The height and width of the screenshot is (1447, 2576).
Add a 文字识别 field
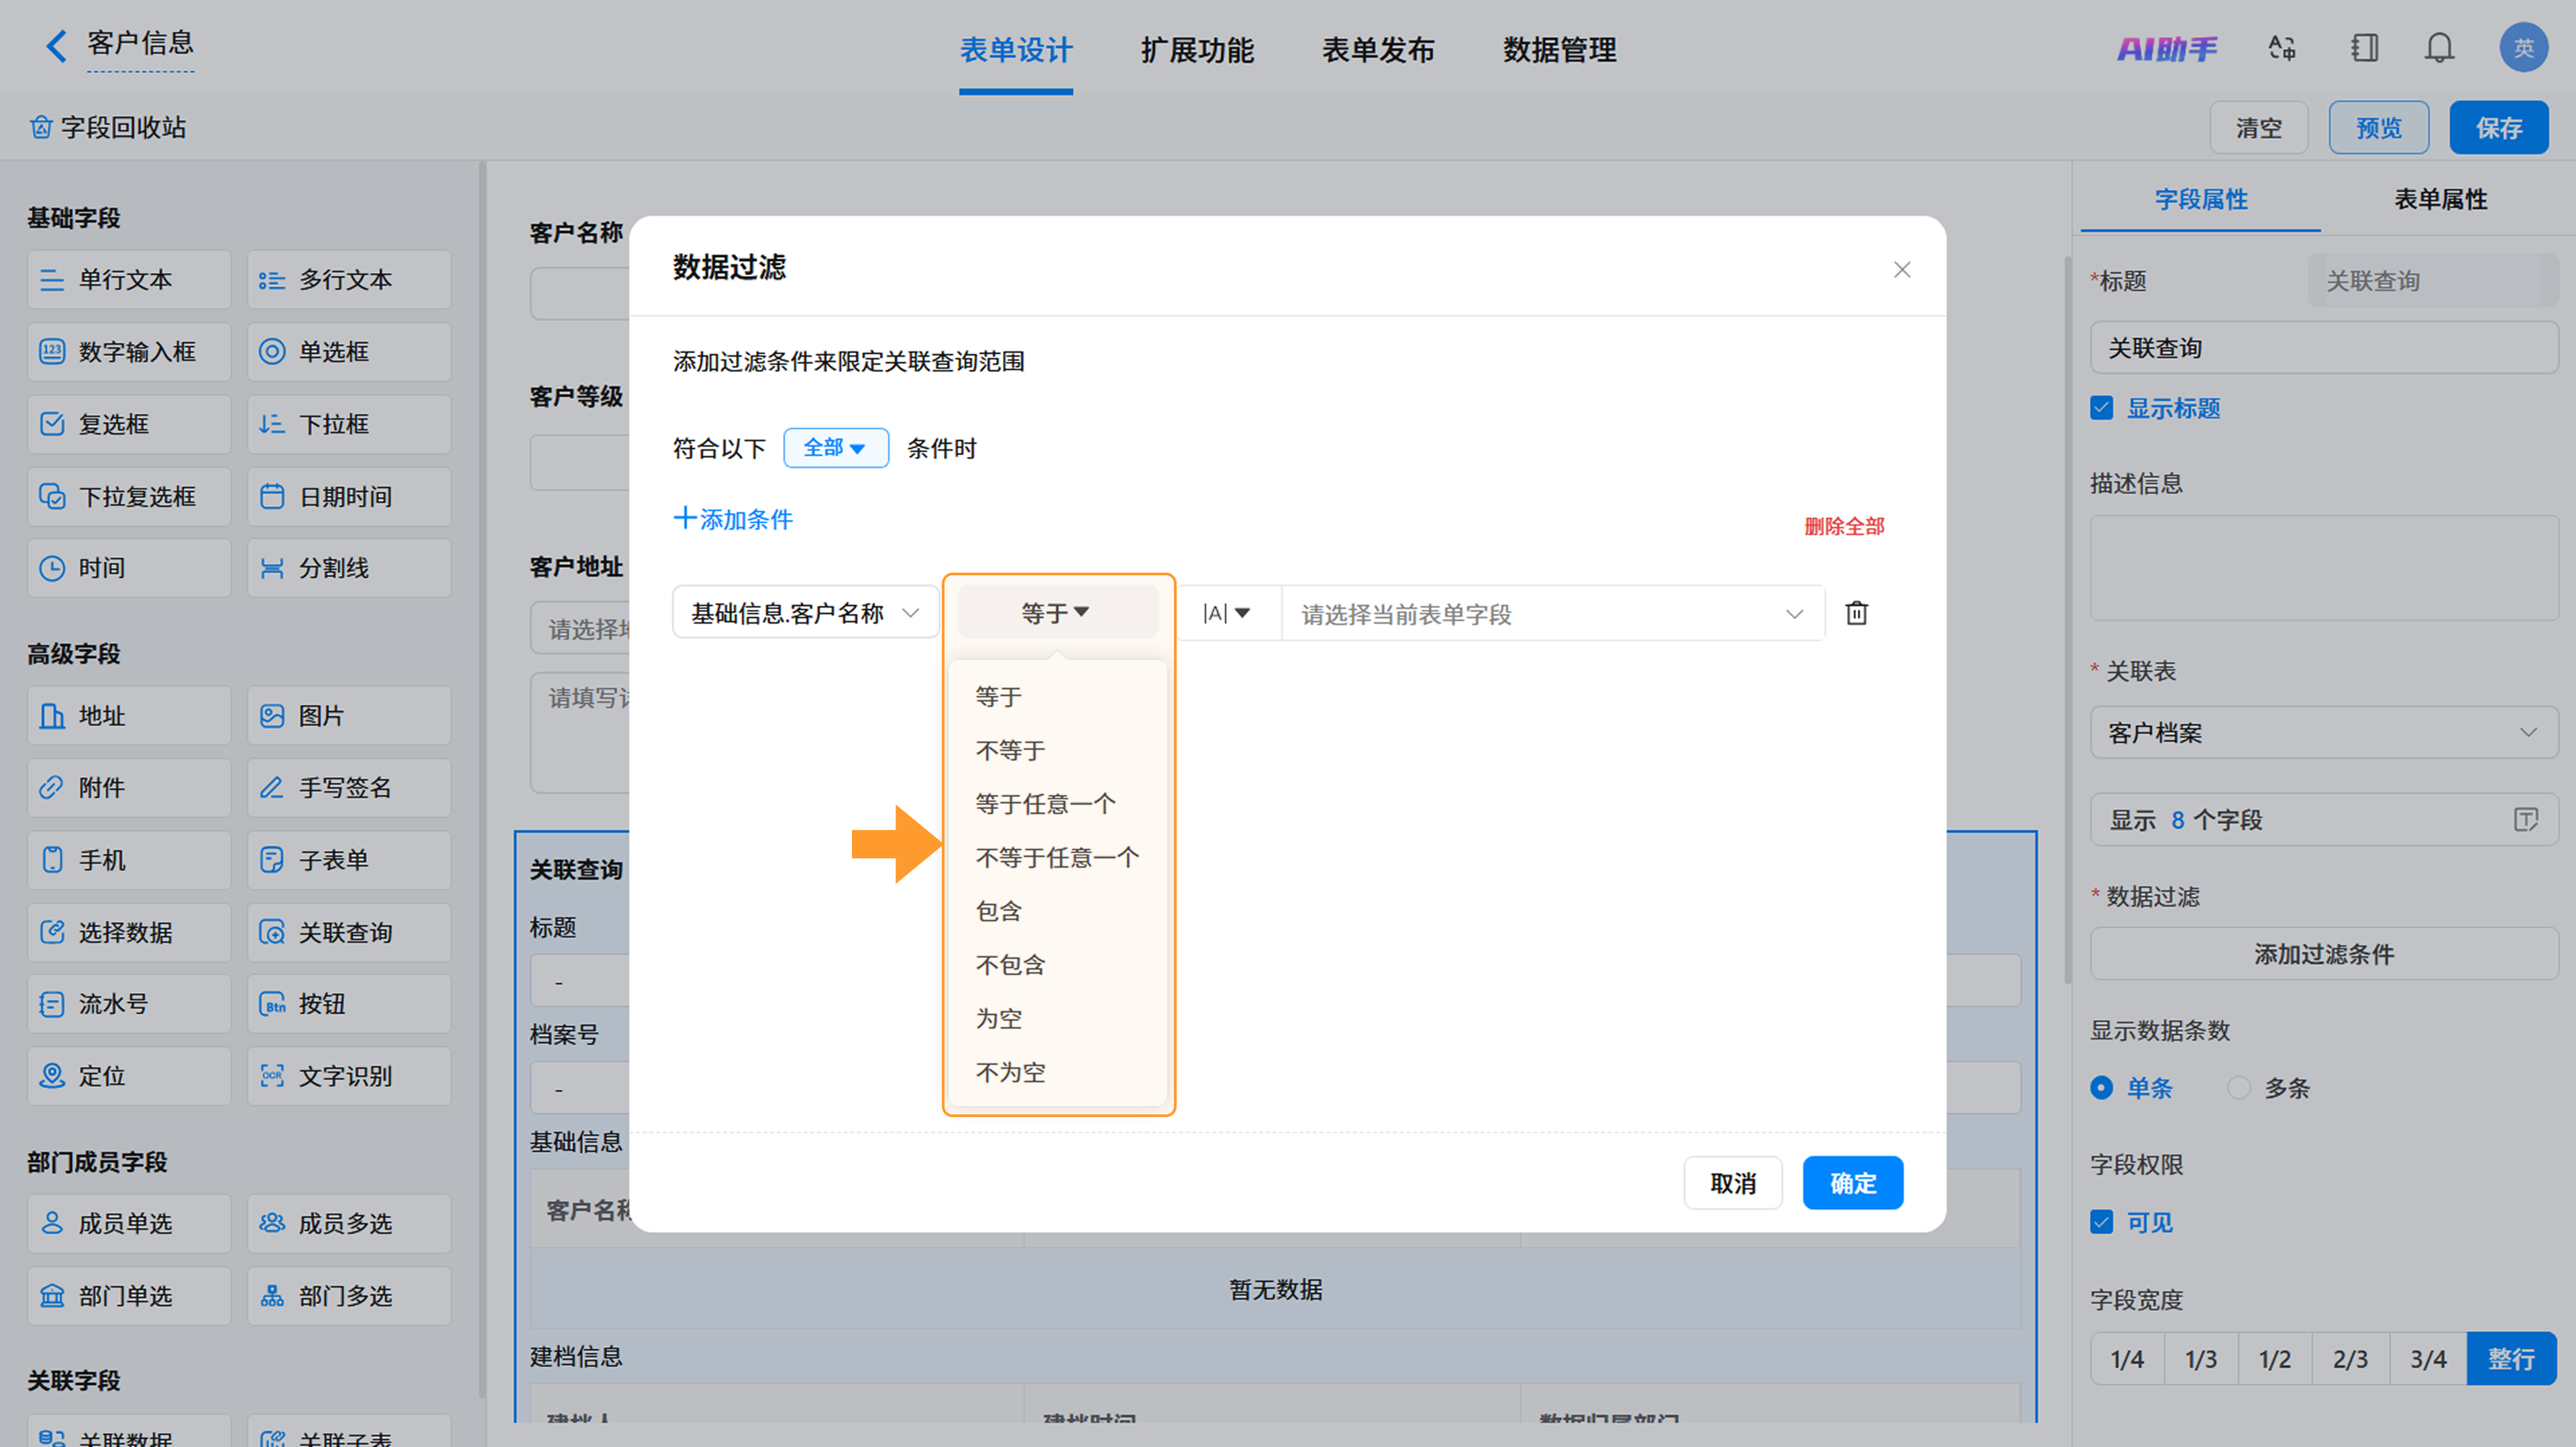pos(349,1076)
